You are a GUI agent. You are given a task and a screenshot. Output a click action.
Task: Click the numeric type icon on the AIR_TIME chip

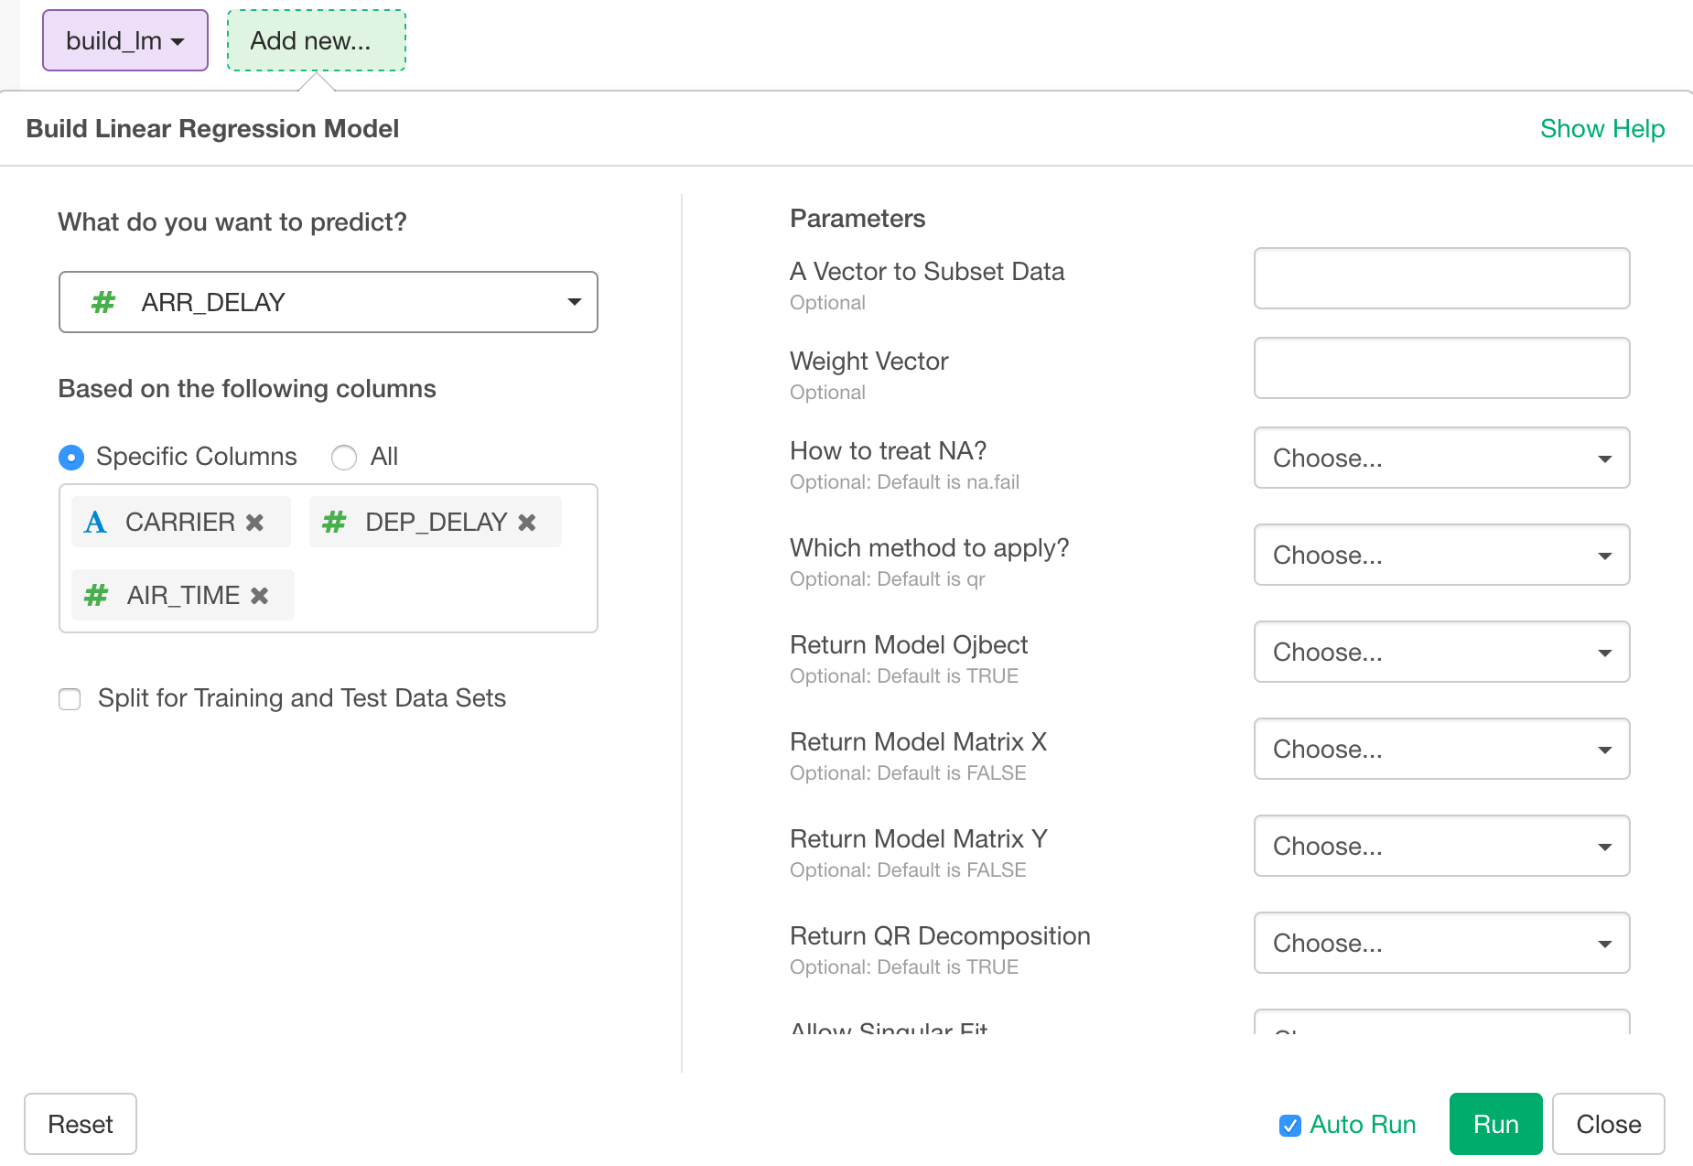click(x=95, y=595)
